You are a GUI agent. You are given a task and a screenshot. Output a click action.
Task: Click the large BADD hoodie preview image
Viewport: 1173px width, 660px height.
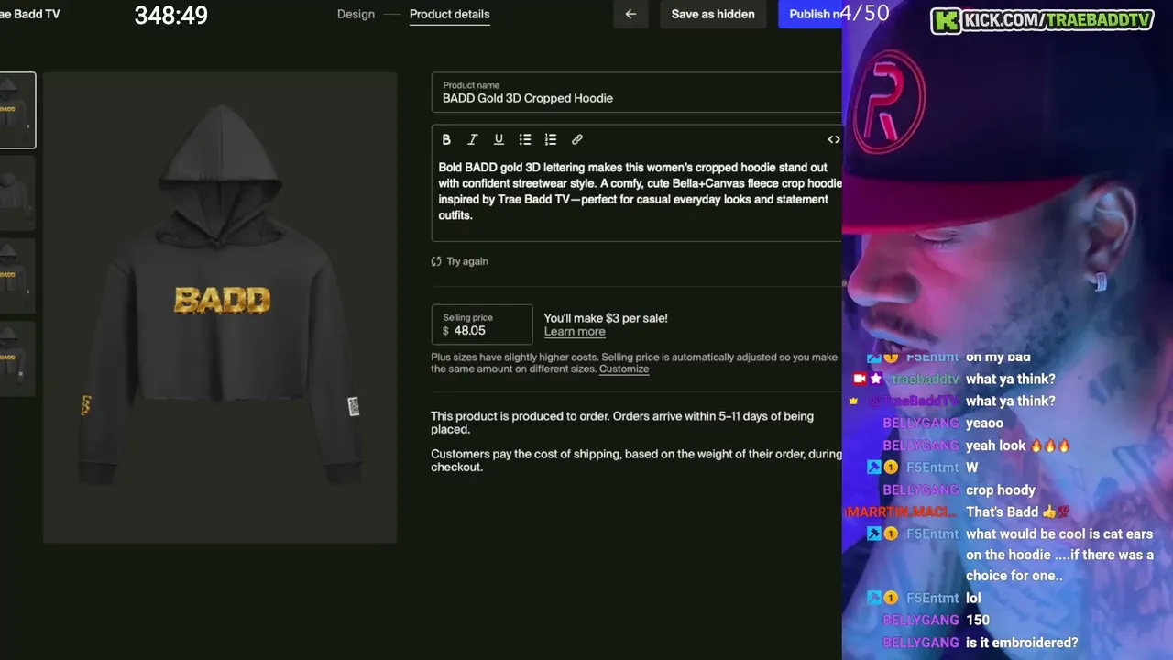click(220, 307)
